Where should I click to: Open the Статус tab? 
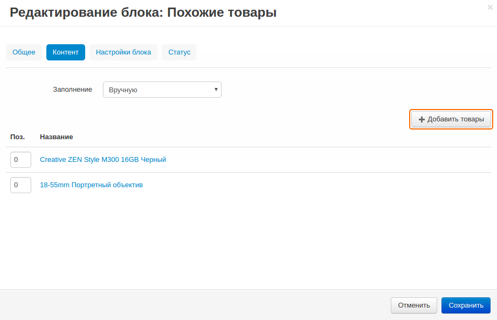179,52
